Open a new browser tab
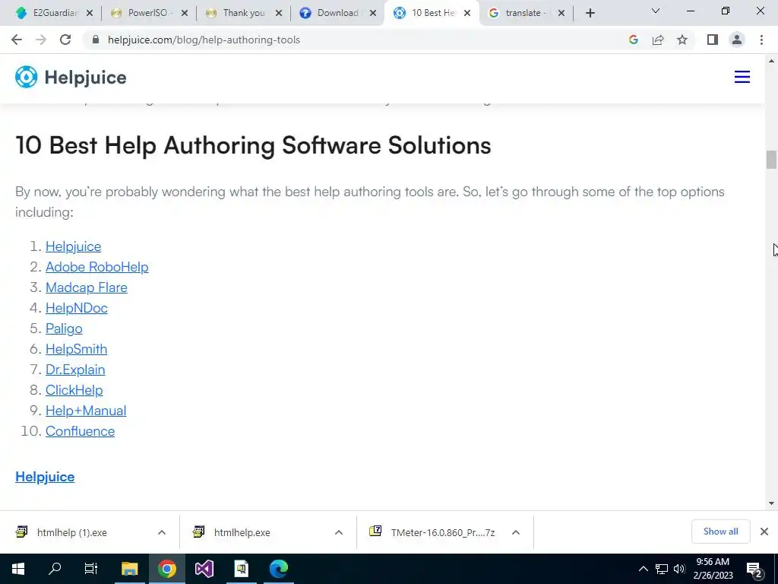The height and width of the screenshot is (584, 778). pos(590,13)
